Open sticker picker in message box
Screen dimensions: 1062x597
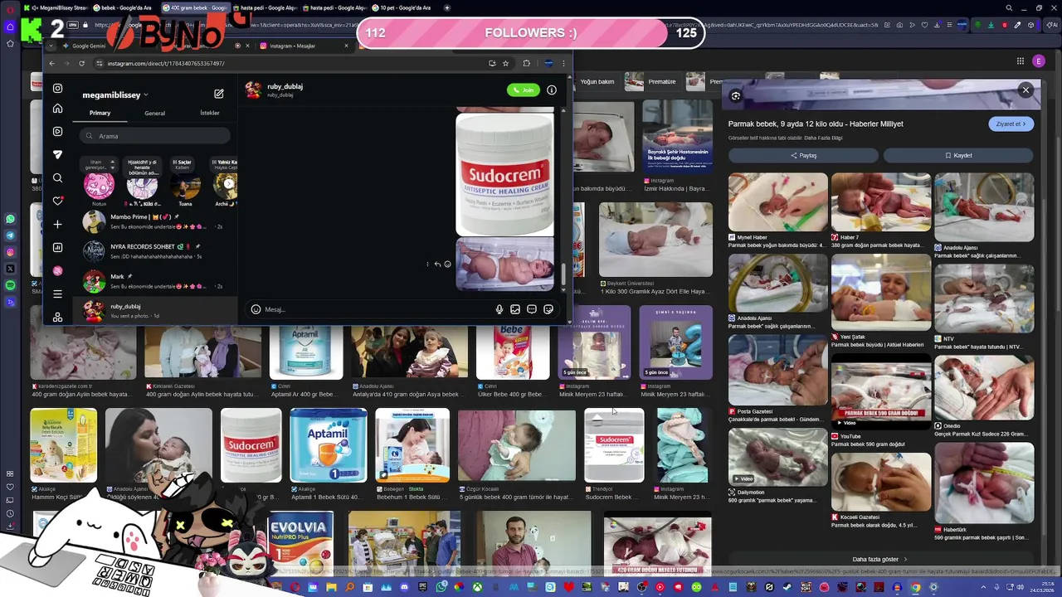(548, 309)
